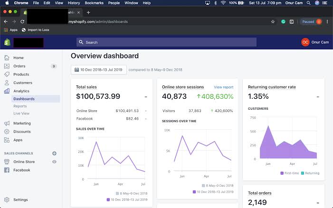The height and width of the screenshot is (208, 333).
Task: Click the purple First-time legend swatch
Action: click(x=282, y=173)
